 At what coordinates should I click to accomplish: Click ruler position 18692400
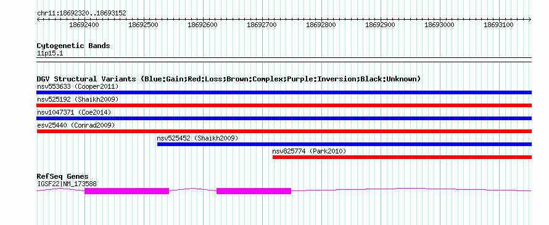[x=85, y=25]
